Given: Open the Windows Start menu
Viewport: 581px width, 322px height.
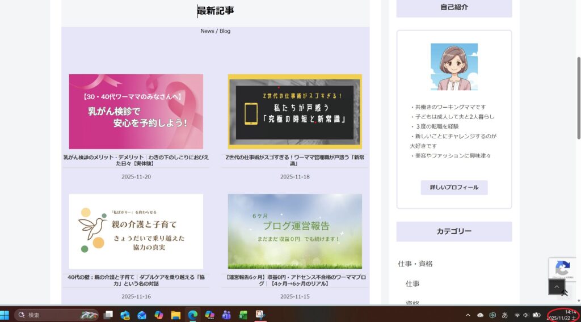Looking at the screenshot, I should (x=5, y=315).
